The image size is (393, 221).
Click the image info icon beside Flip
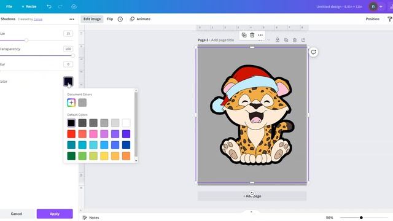click(x=120, y=19)
